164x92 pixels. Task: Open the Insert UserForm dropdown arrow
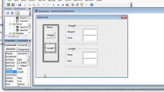coord(16,5)
